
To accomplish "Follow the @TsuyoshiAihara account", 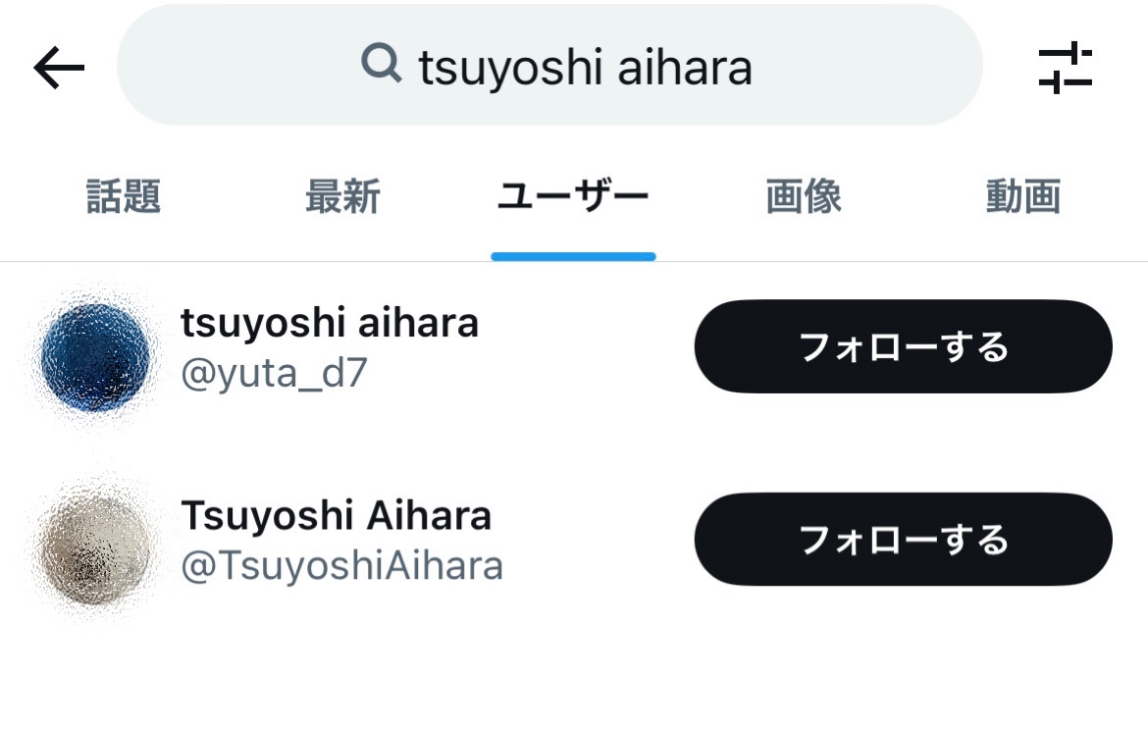I will pyautogui.click(x=904, y=539).
